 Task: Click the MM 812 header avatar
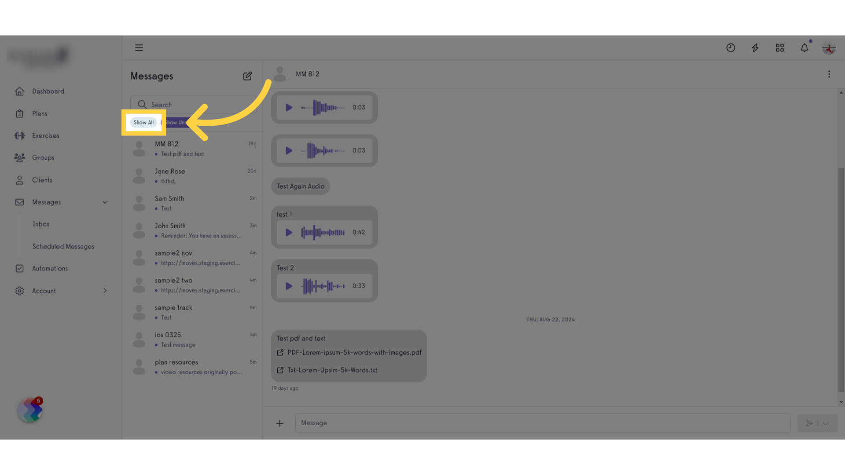pos(280,74)
